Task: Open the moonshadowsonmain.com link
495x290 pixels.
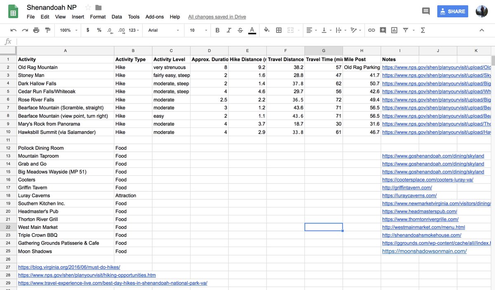Action: [424, 251]
